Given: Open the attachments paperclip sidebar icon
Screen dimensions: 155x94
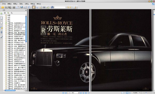Looking at the screenshot, I should 2,32.
